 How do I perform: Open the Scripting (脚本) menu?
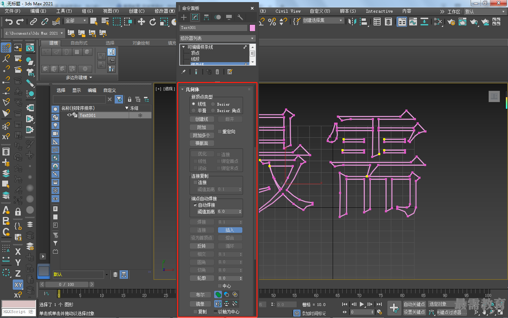pos(348,11)
